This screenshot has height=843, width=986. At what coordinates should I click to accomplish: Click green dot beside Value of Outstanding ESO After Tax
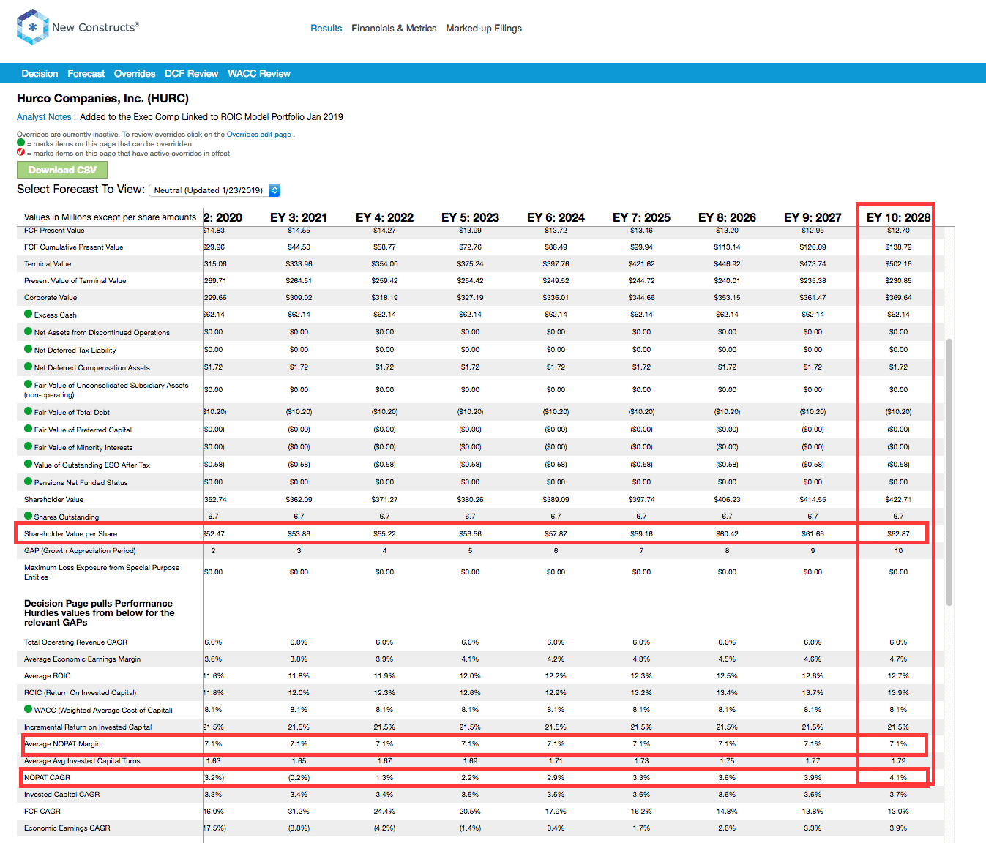click(x=29, y=464)
